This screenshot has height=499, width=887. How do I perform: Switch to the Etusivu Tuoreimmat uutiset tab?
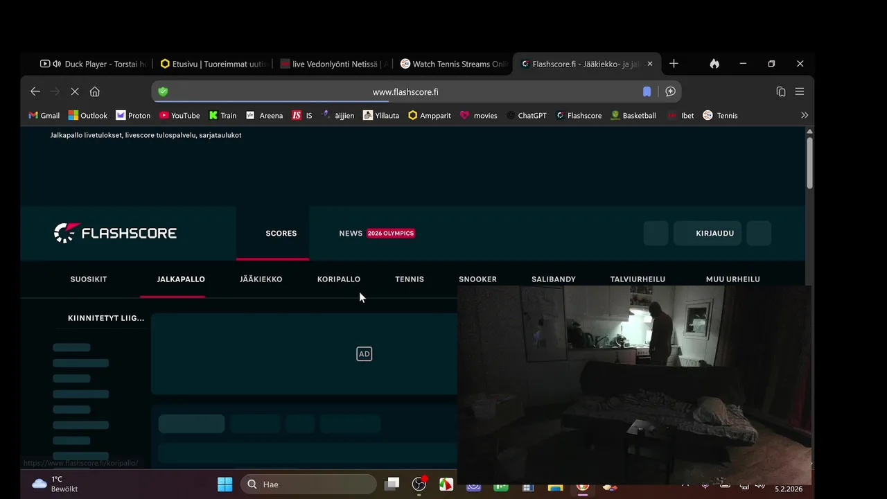213,64
